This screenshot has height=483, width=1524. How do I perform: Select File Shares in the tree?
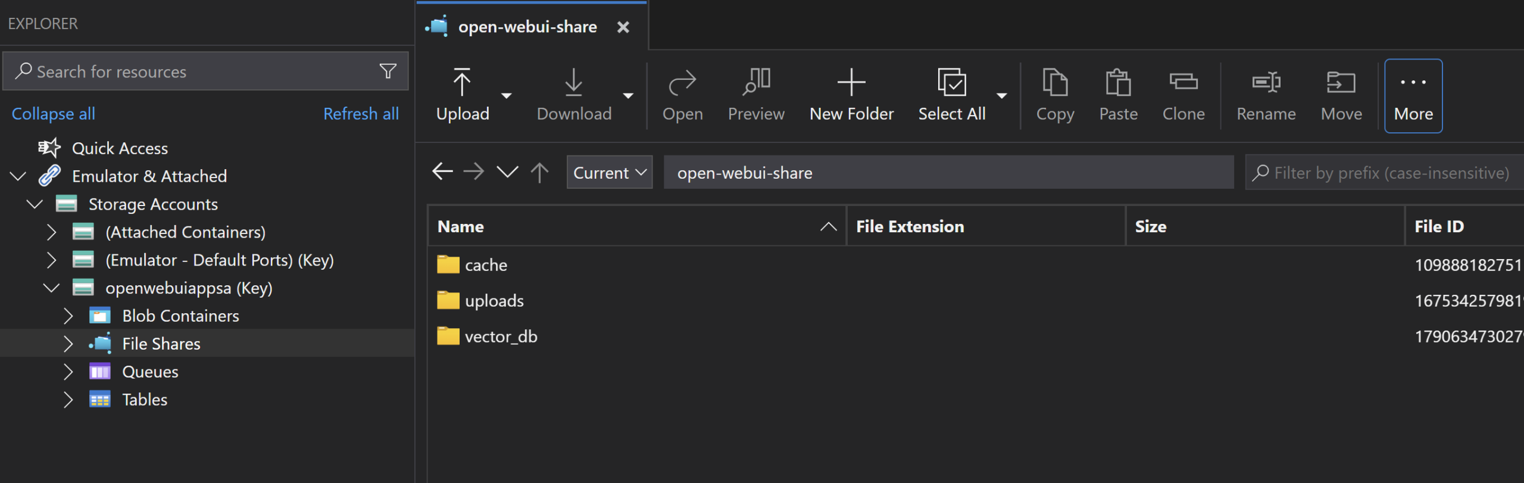click(x=161, y=344)
